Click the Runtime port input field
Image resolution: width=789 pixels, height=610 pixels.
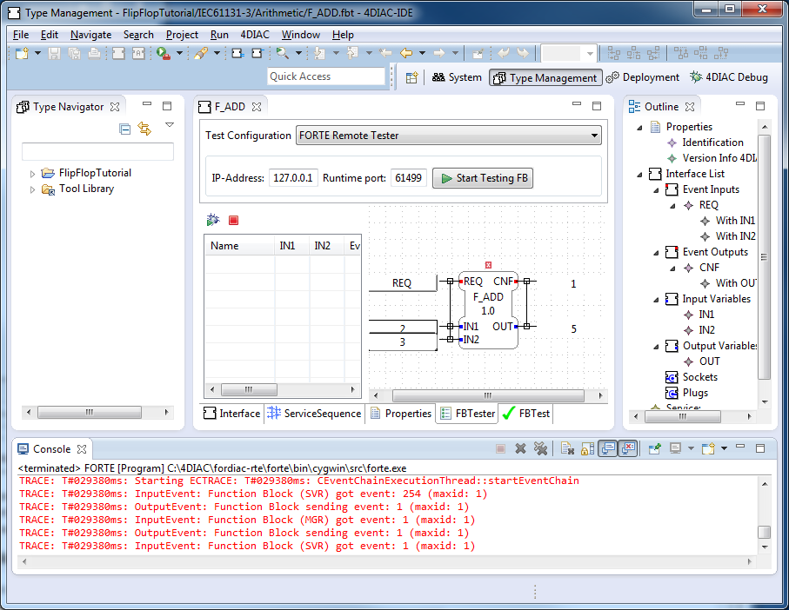(409, 178)
